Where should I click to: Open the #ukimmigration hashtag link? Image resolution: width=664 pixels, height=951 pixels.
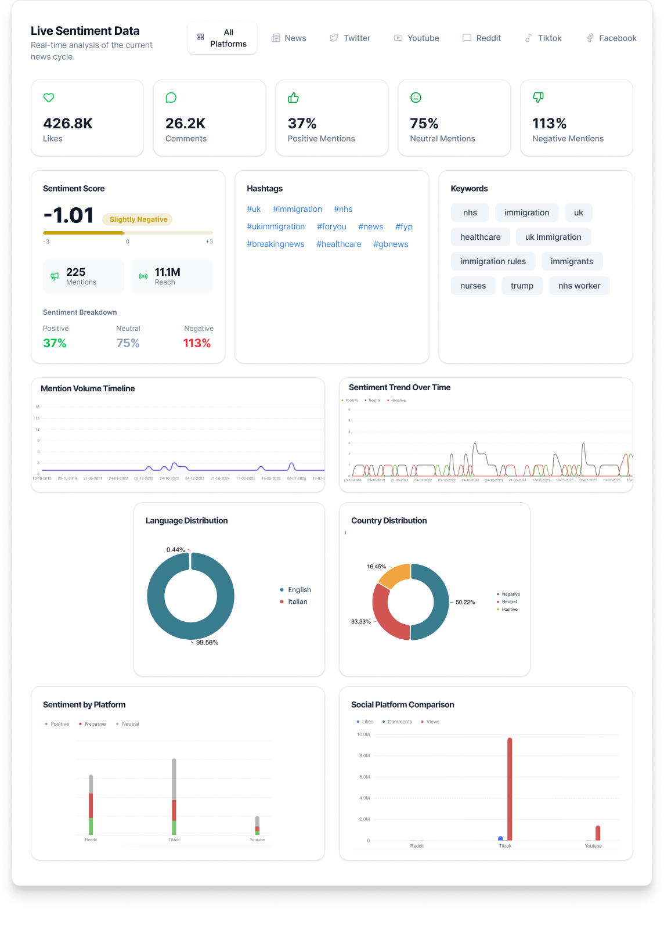click(276, 226)
